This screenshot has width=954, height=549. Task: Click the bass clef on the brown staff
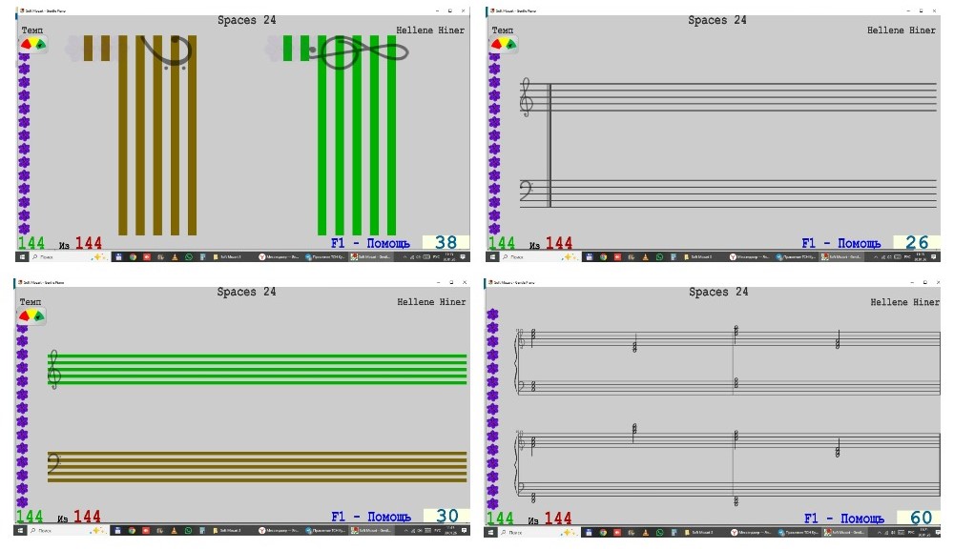pos(55,464)
